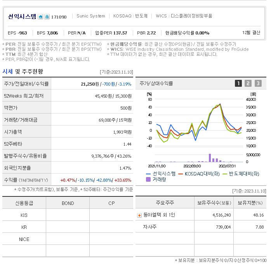
Task: Select the KIS rating row
Action: click(x=68, y=215)
